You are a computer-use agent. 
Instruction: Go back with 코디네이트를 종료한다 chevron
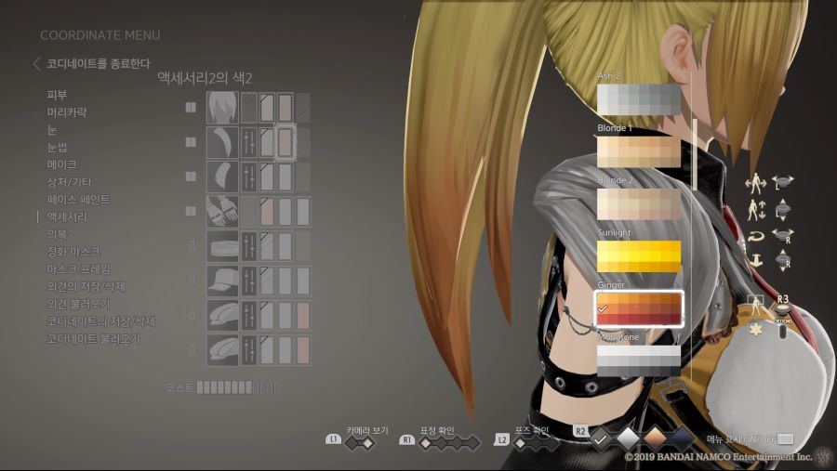tap(36, 64)
